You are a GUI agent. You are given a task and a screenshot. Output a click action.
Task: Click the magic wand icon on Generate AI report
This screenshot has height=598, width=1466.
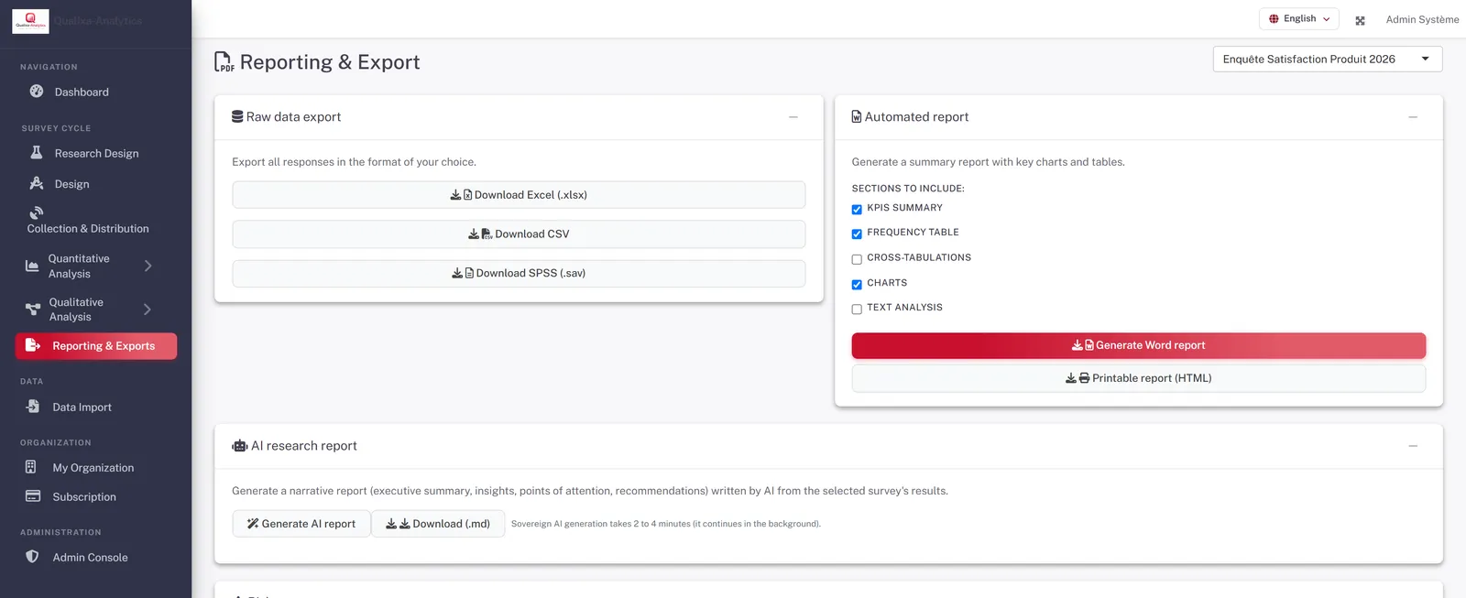pos(253,524)
